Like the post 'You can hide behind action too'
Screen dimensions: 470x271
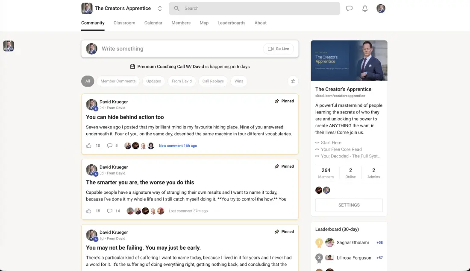89,146
